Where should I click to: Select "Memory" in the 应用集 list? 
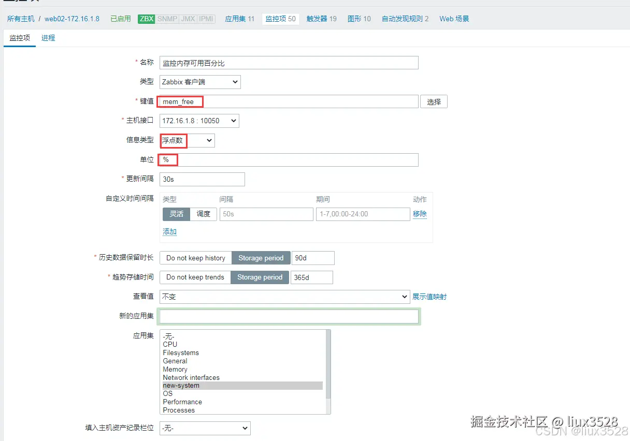175,369
